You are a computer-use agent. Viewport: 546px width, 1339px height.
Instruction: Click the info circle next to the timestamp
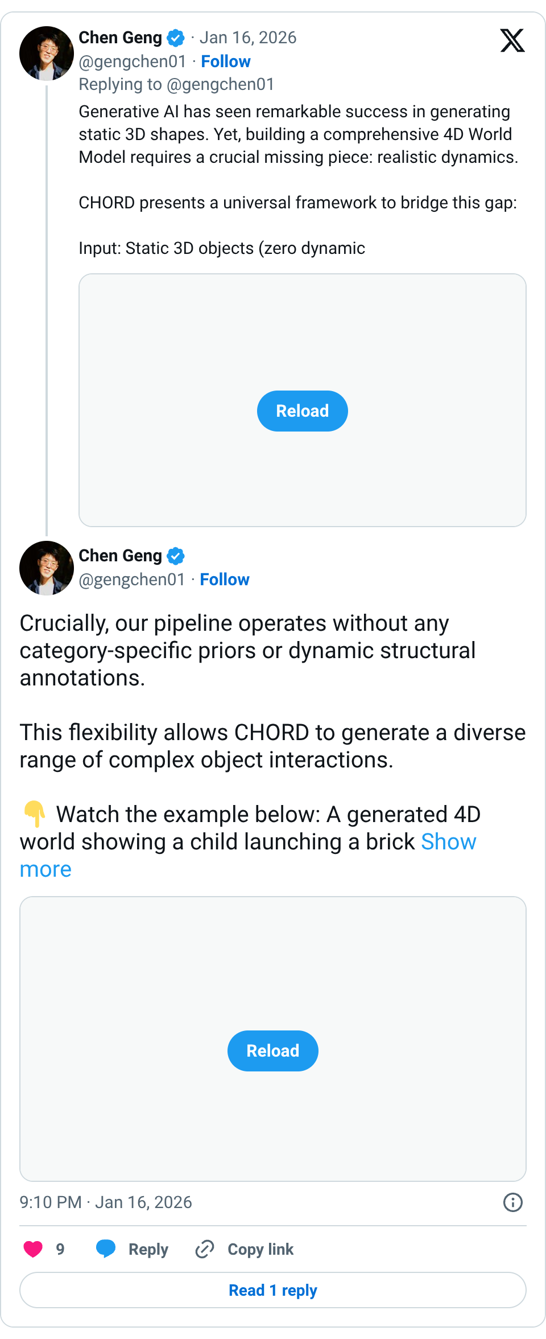(x=512, y=1202)
